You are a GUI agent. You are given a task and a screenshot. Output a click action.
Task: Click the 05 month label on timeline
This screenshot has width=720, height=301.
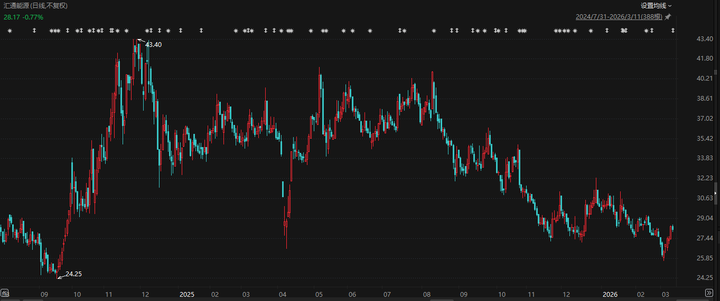pyautogui.click(x=319, y=294)
